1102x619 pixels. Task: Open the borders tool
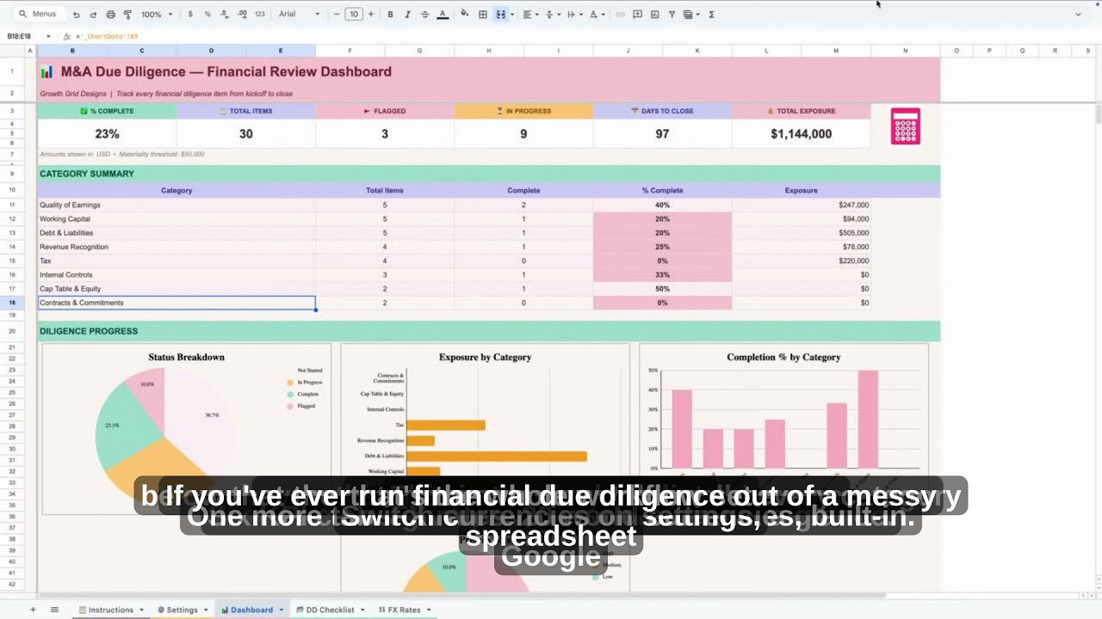[483, 15]
